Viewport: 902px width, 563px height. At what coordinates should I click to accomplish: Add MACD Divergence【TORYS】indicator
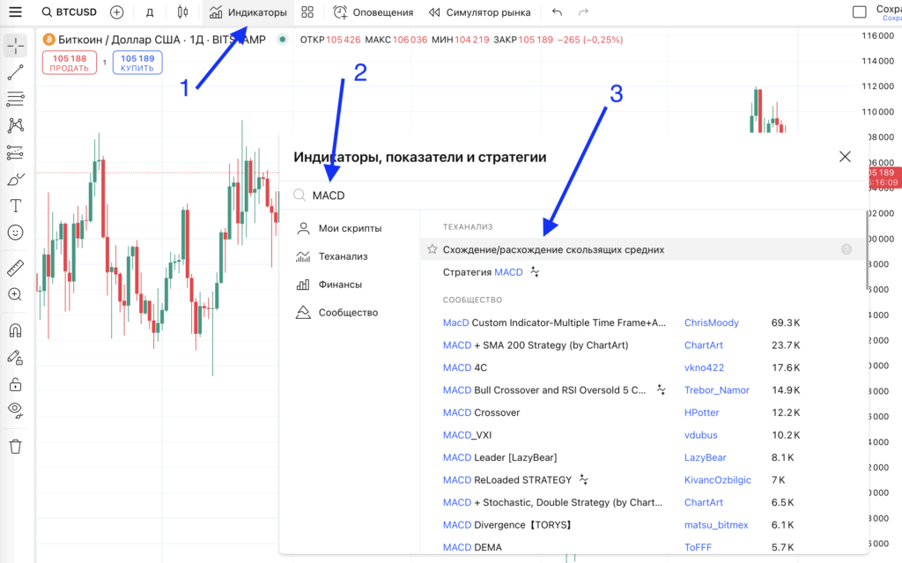pyautogui.click(x=507, y=525)
